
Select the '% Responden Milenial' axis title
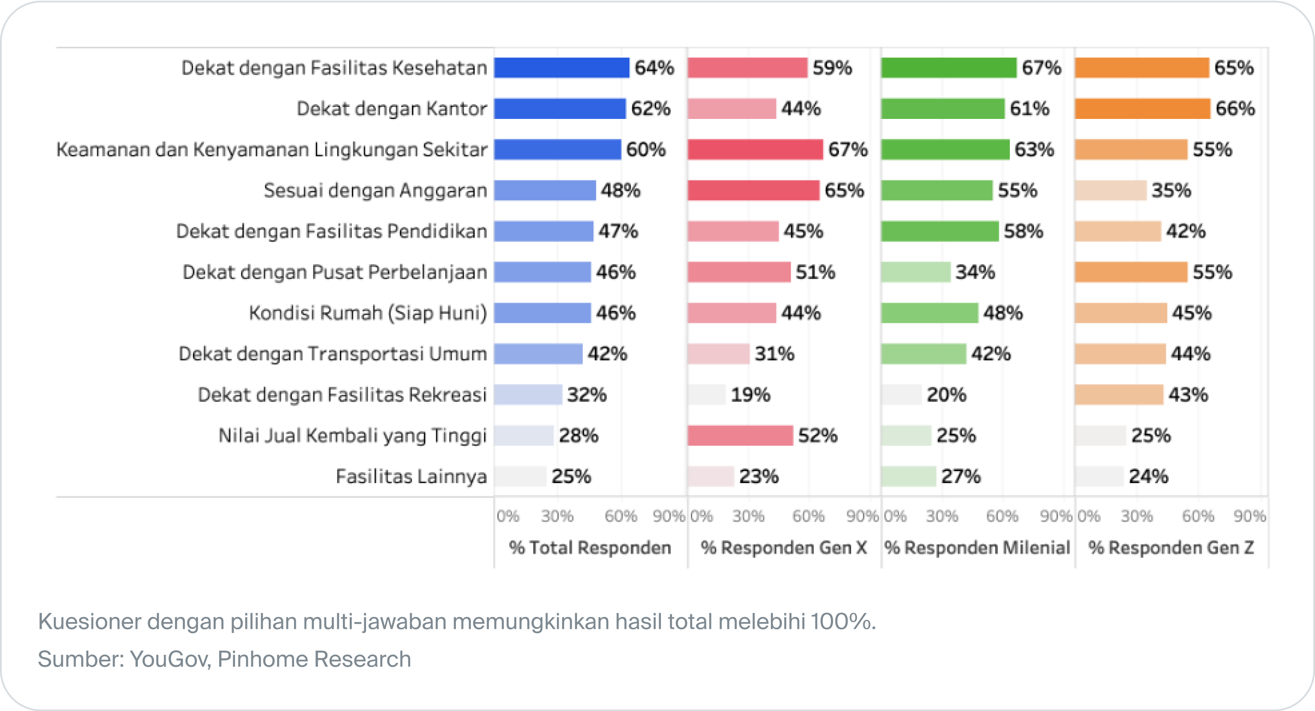coord(977,547)
